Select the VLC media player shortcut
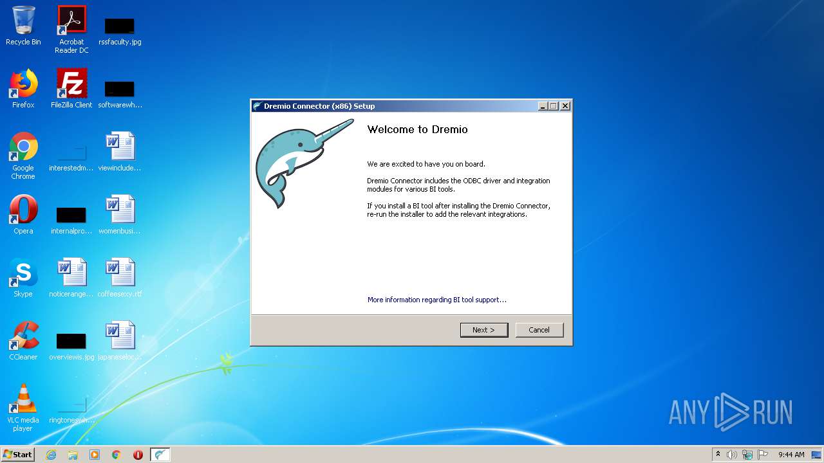Viewport: 824px width, 463px height. (23, 408)
